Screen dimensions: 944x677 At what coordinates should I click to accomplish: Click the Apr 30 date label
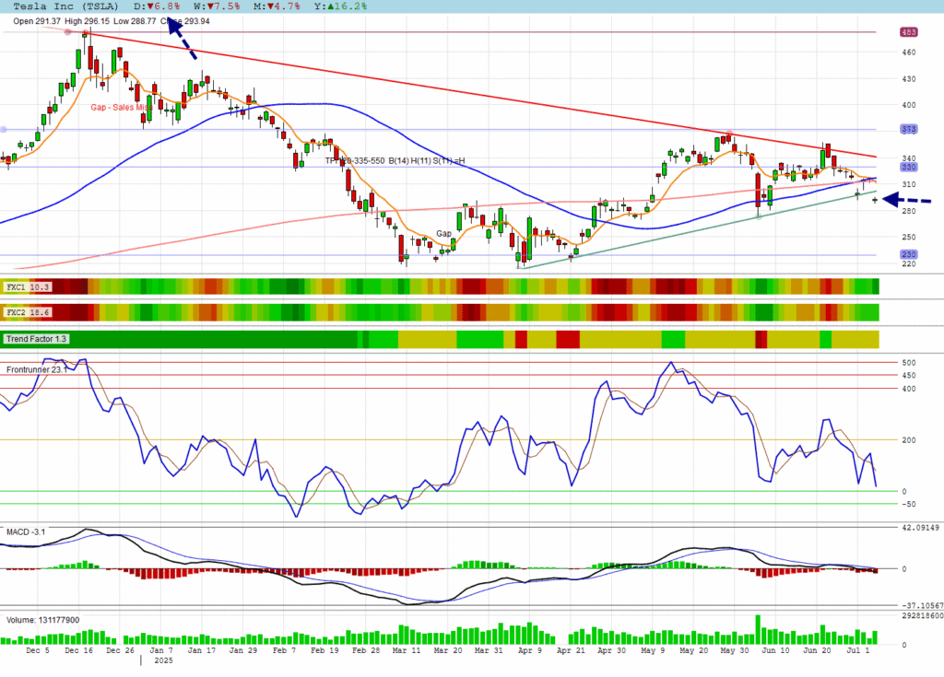[612, 650]
